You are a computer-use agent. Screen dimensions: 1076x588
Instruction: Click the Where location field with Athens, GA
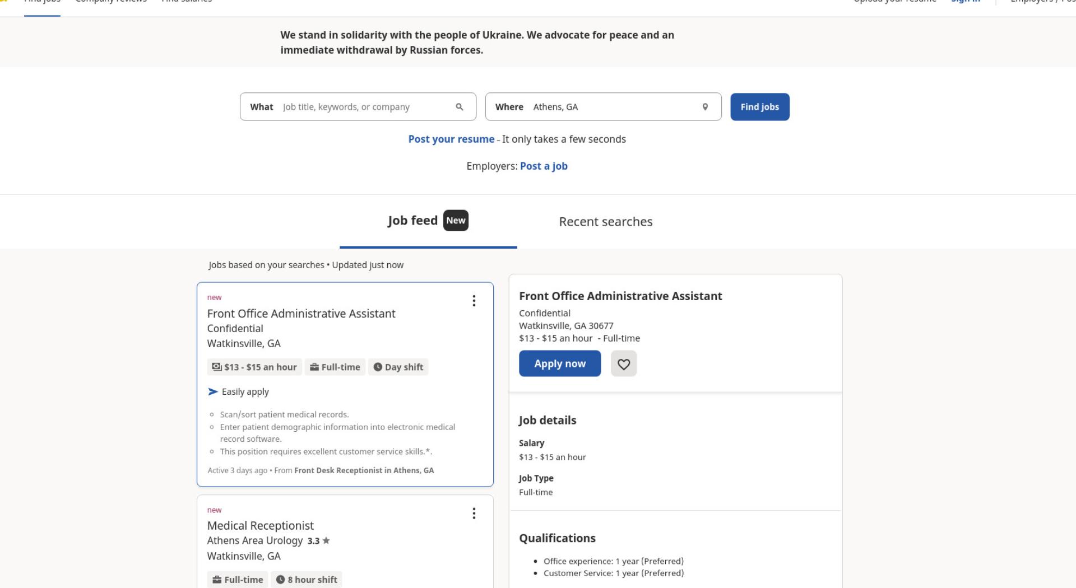(x=604, y=107)
